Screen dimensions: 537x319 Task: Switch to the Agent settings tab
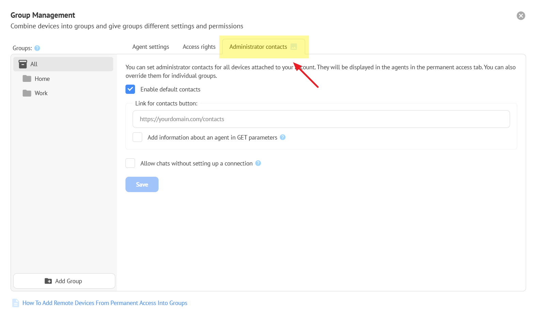pos(151,47)
